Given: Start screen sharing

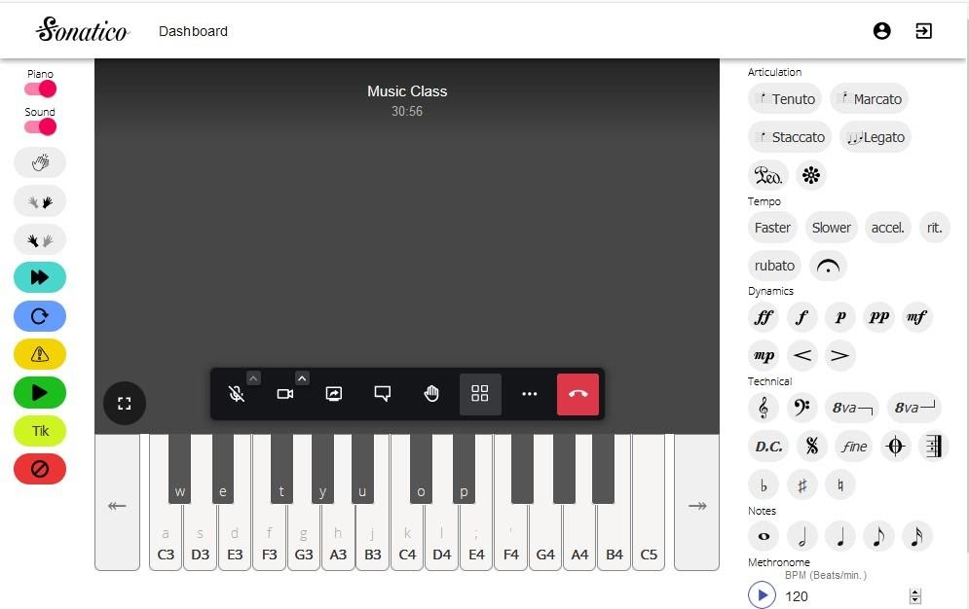Looking at the screenshot, I should click(334, 394).
